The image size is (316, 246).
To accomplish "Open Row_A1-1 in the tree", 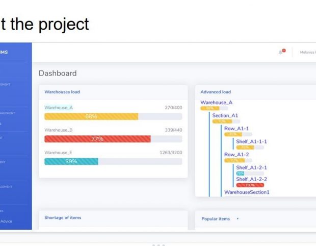I will [x=236, y=129].
